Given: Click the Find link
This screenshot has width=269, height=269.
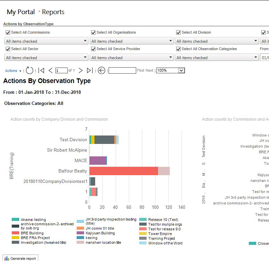Looking at the screenshot, I should pos(140,71).
